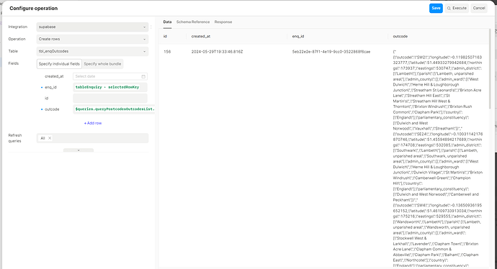Viewport: 497px width, 269px height.
Task: Expand the collapse handle below Refresh queries
Action: 79,150
